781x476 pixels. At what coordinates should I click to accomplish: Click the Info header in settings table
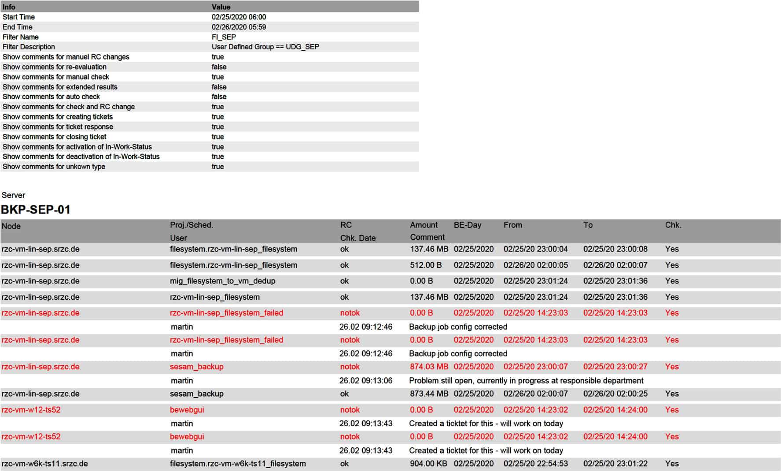[9, 7]
